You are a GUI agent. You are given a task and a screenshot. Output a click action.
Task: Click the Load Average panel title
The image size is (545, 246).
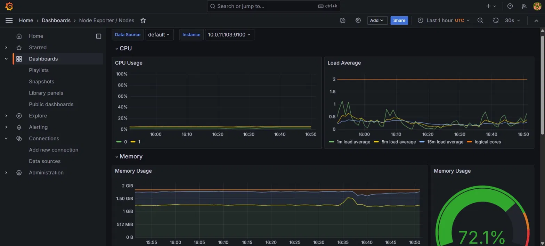point(344,63)
